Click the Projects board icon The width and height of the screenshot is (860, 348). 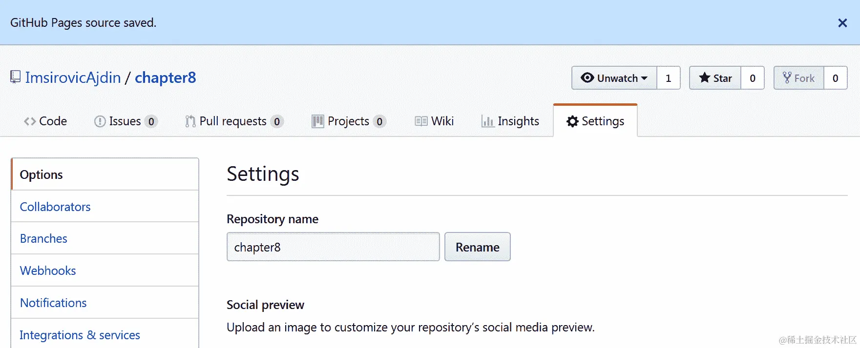click(318, 121)
